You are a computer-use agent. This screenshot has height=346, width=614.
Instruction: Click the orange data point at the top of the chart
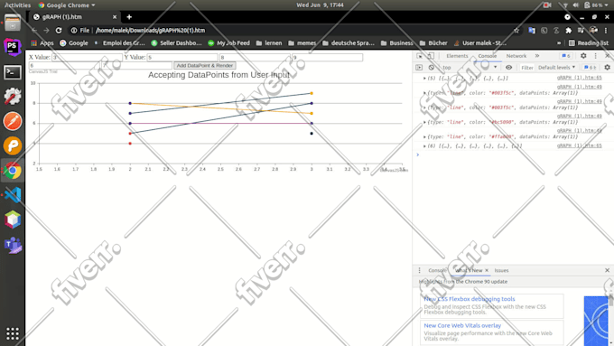pos(312,93)
